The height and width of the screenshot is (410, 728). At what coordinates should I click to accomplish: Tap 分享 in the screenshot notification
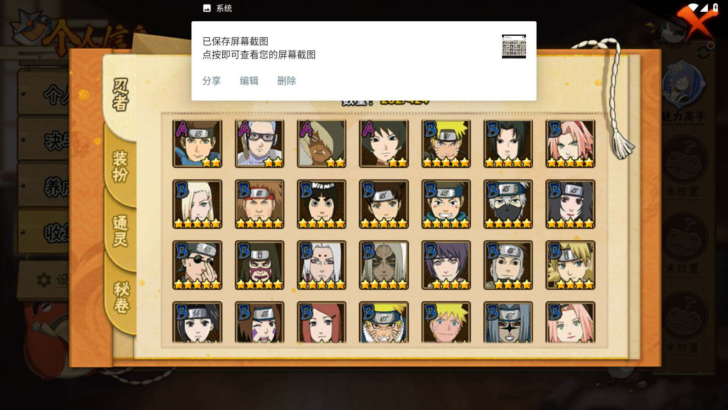tap(211, 81)
